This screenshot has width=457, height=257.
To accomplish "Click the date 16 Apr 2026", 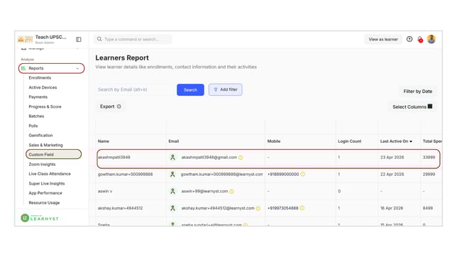I will coord(392,208).
